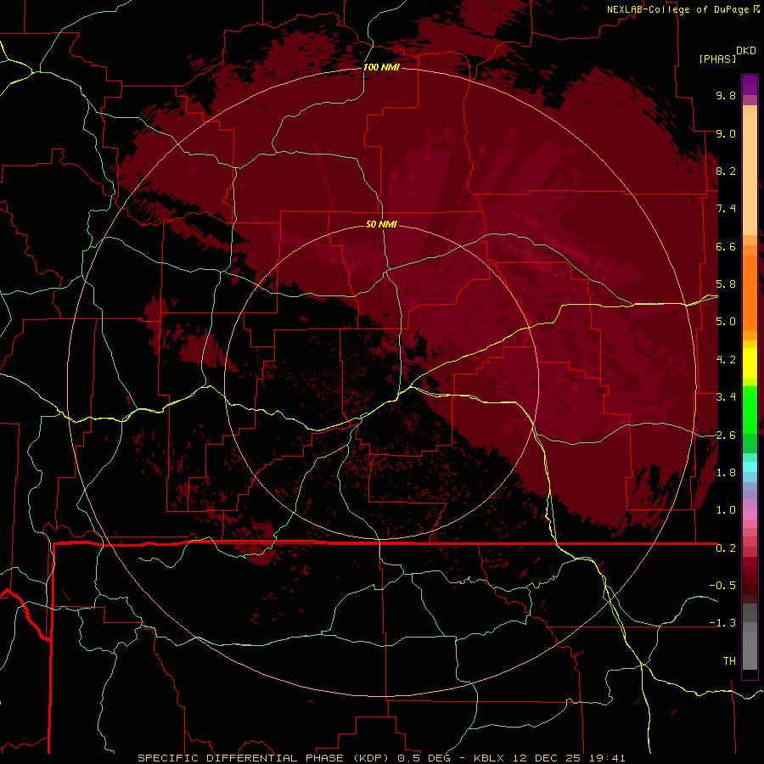The width and height of the screenshot is (764, 764).
Task: Click the bottom caption with KBLX timestamp
Action: pyautogui.click(x=381, y=758)
